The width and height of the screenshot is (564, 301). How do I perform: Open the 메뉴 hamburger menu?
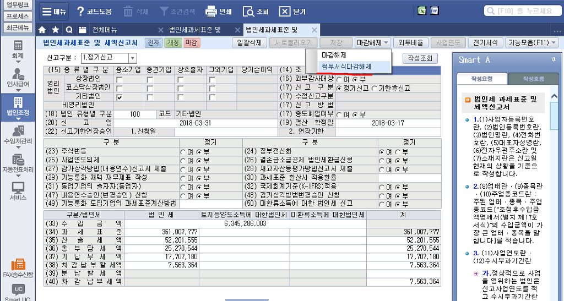click(x=54, y=11)
